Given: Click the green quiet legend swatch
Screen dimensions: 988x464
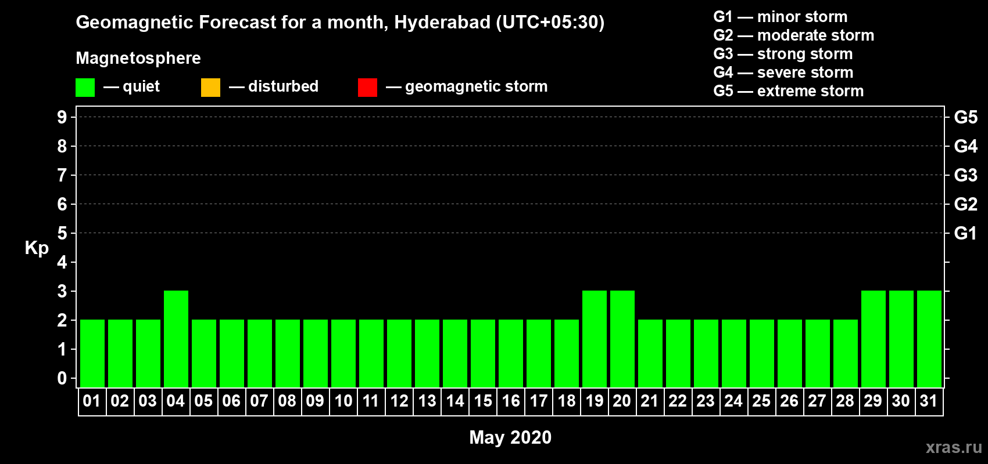Looking at the screenshot, I should [x=85, y=88].
